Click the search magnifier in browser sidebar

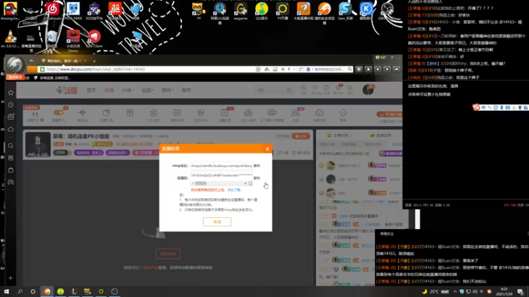tap(11, 145)
